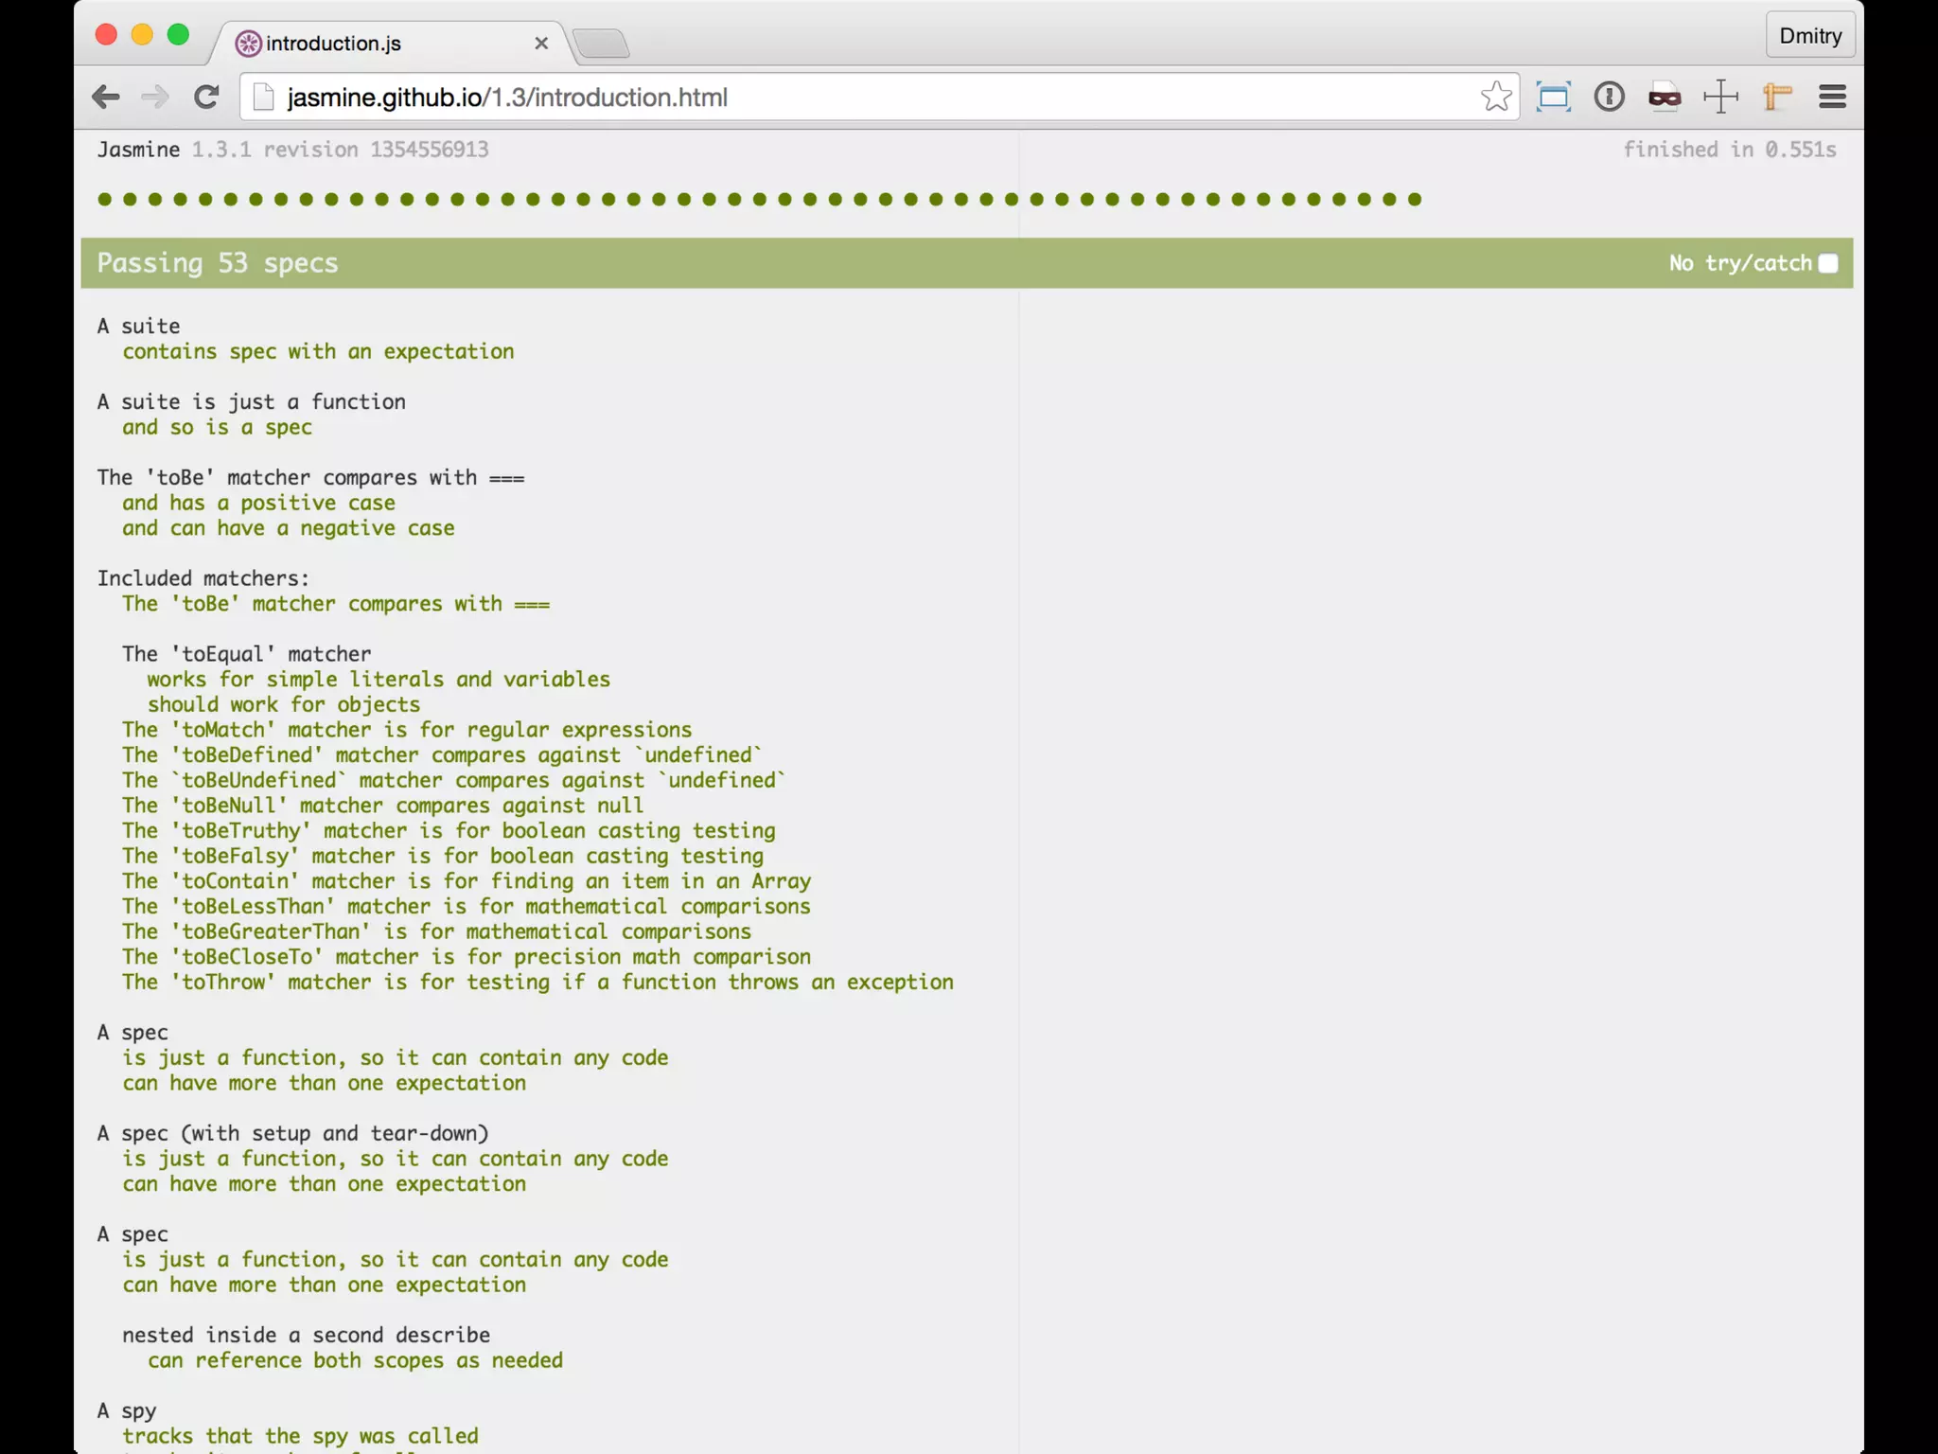Open the 'A suite' suite link
The height and width of the screenshot is (1454, 1938).
(138, 326)
